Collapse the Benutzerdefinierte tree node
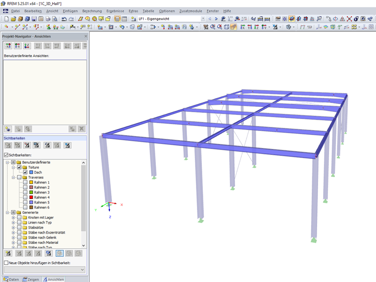 tap(7, 162)
